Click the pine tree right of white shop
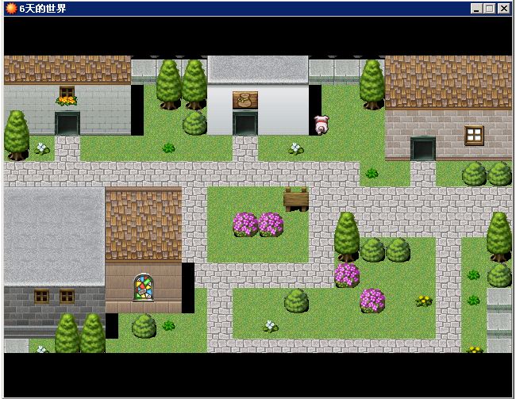This screenshot has width=516, height=399. [x=372, y=83]
